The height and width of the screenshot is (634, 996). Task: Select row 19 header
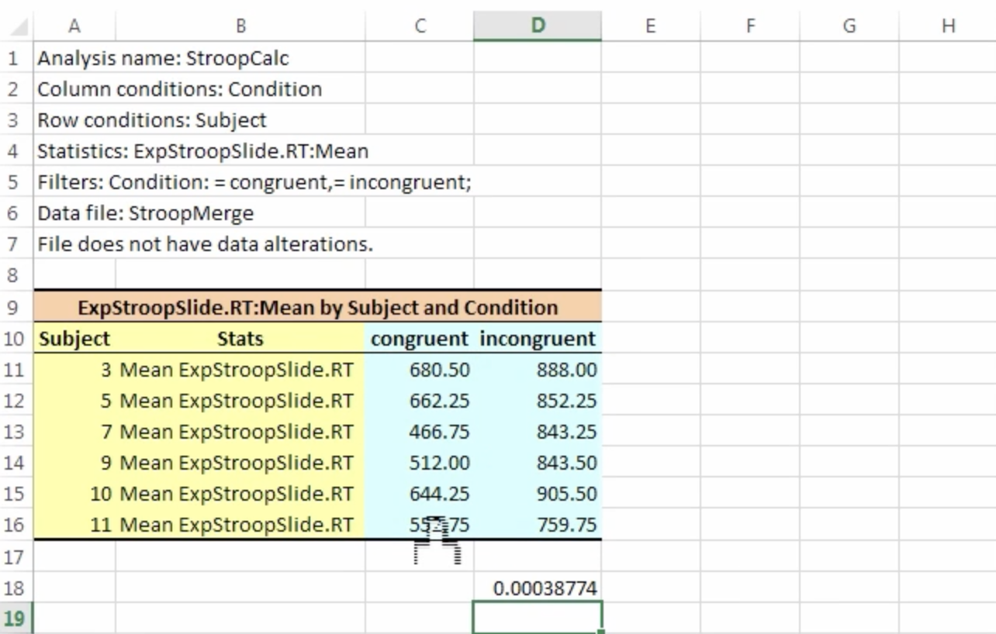click(x=16, y=618)
